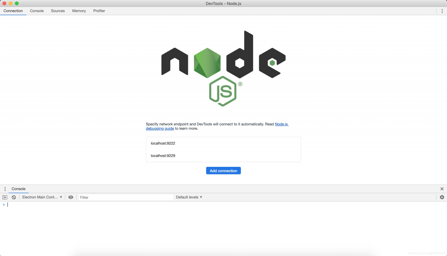The height and width of the screenshot is (256, 447).
Task: Select the localhost:9229 connection entry
Action: tap(163, 156)
